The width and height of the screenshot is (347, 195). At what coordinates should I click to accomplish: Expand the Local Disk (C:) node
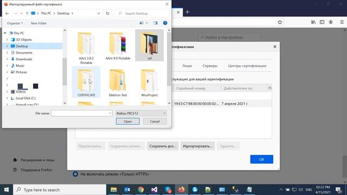7,98
